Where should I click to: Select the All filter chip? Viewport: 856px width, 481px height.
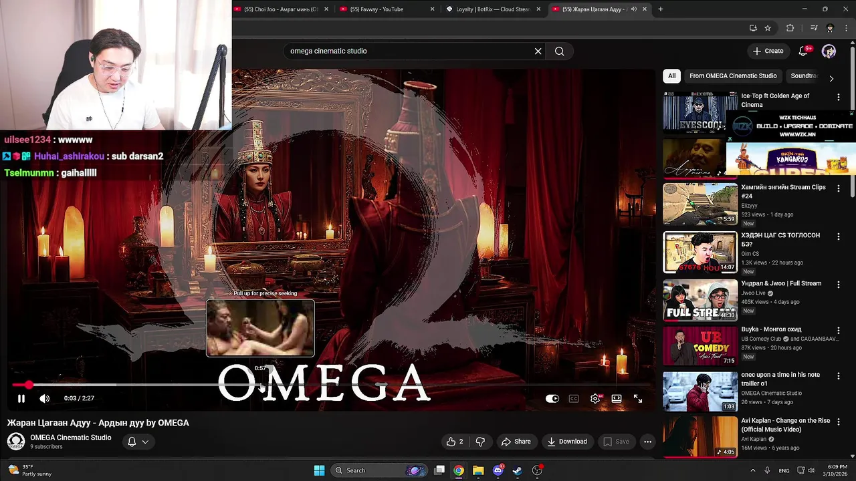coord(671,75)
